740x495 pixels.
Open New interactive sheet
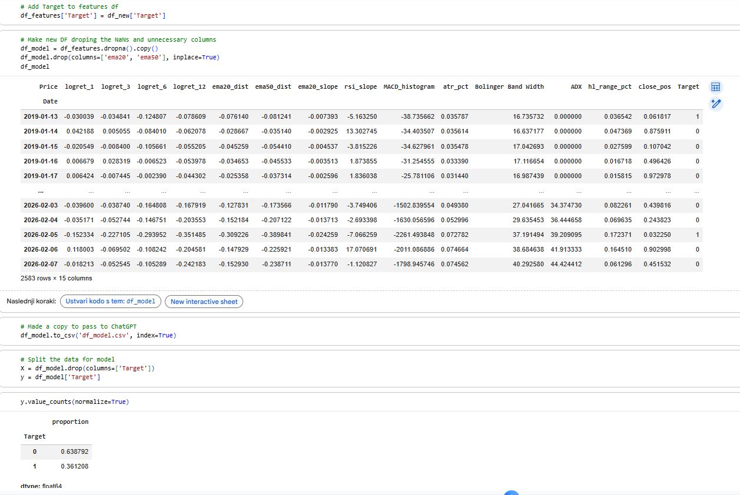point(204,302)
